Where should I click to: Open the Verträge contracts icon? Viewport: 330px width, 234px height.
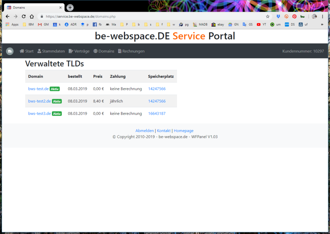coord(71,51)
